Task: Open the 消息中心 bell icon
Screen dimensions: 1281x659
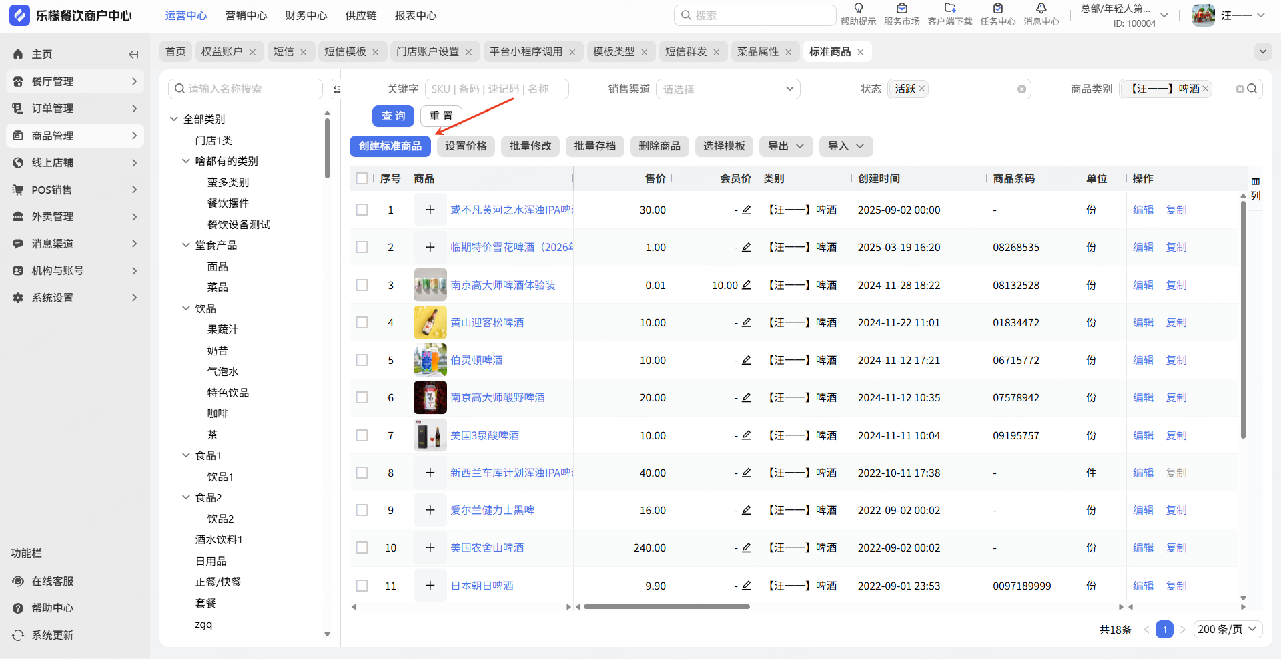Action: point(1041,9)
